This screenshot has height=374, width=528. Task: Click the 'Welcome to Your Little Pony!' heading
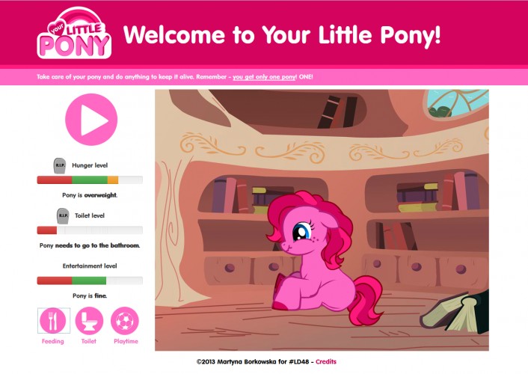tap(282, 35)
